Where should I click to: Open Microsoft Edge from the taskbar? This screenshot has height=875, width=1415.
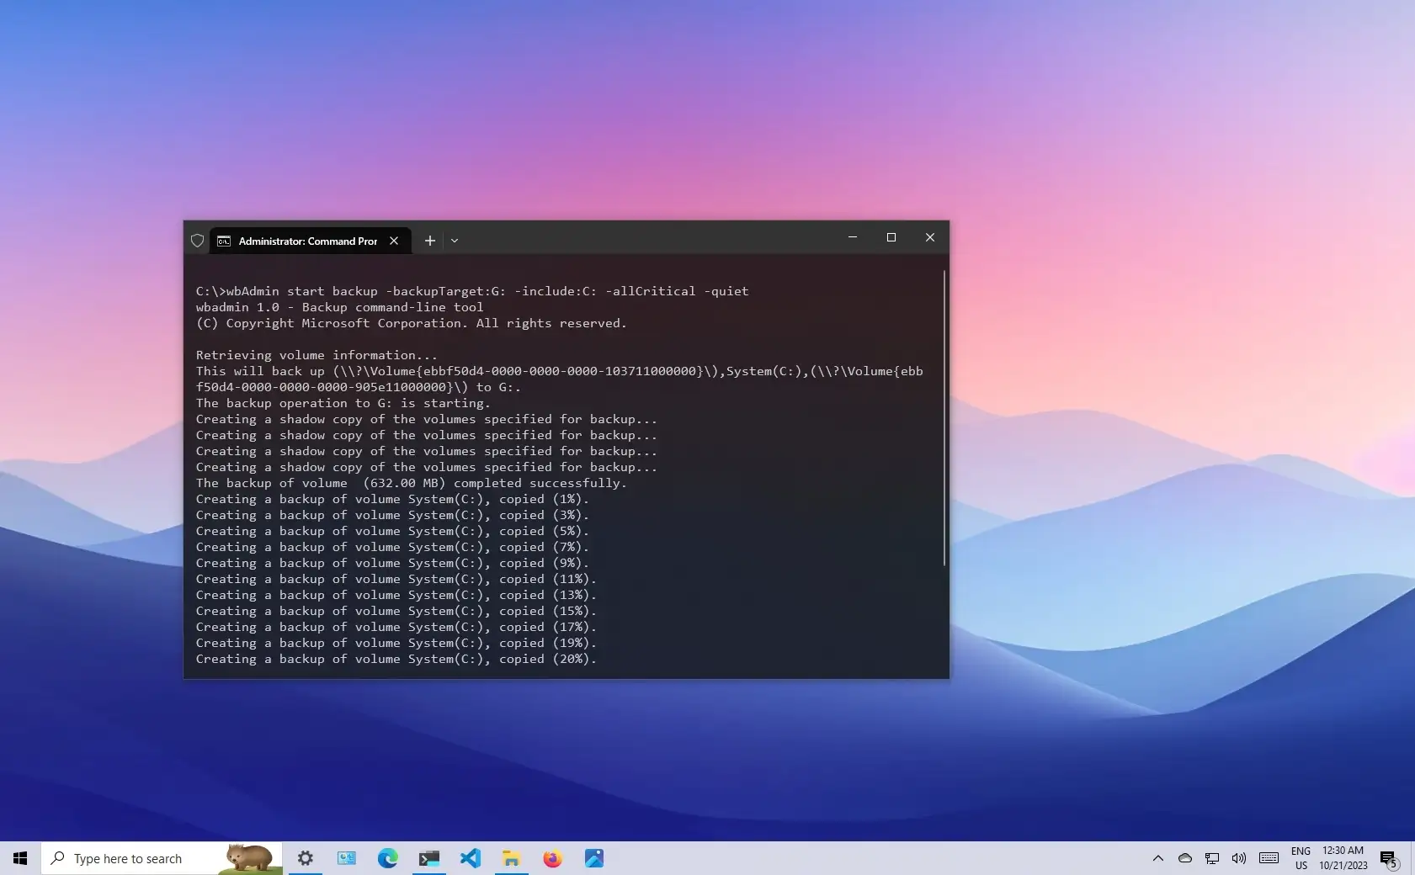pos(387,857)
